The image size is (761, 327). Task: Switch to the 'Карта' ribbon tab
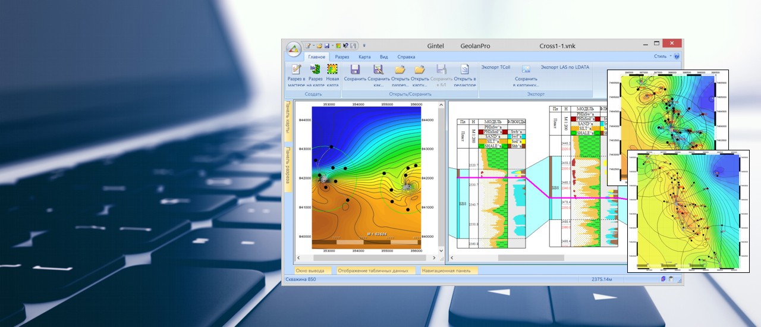[364, 57]
